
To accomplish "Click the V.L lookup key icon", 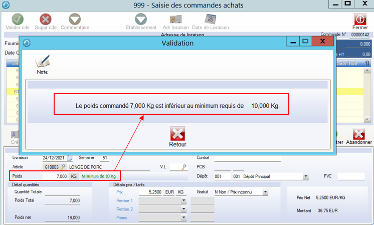I will point(184,167).
